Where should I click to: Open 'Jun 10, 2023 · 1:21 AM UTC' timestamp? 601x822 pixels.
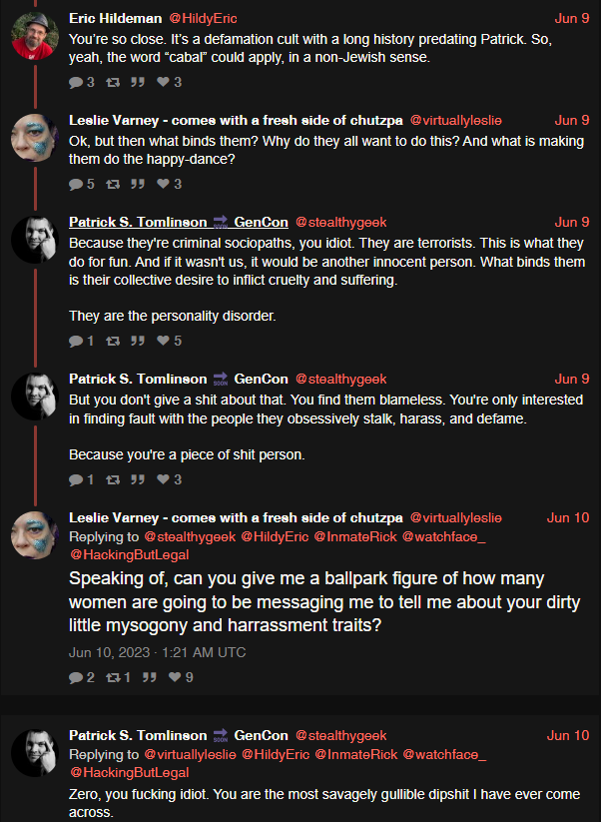157,652
